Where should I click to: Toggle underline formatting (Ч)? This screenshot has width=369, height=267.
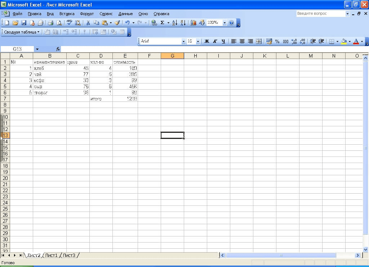(x=223, y=41)
